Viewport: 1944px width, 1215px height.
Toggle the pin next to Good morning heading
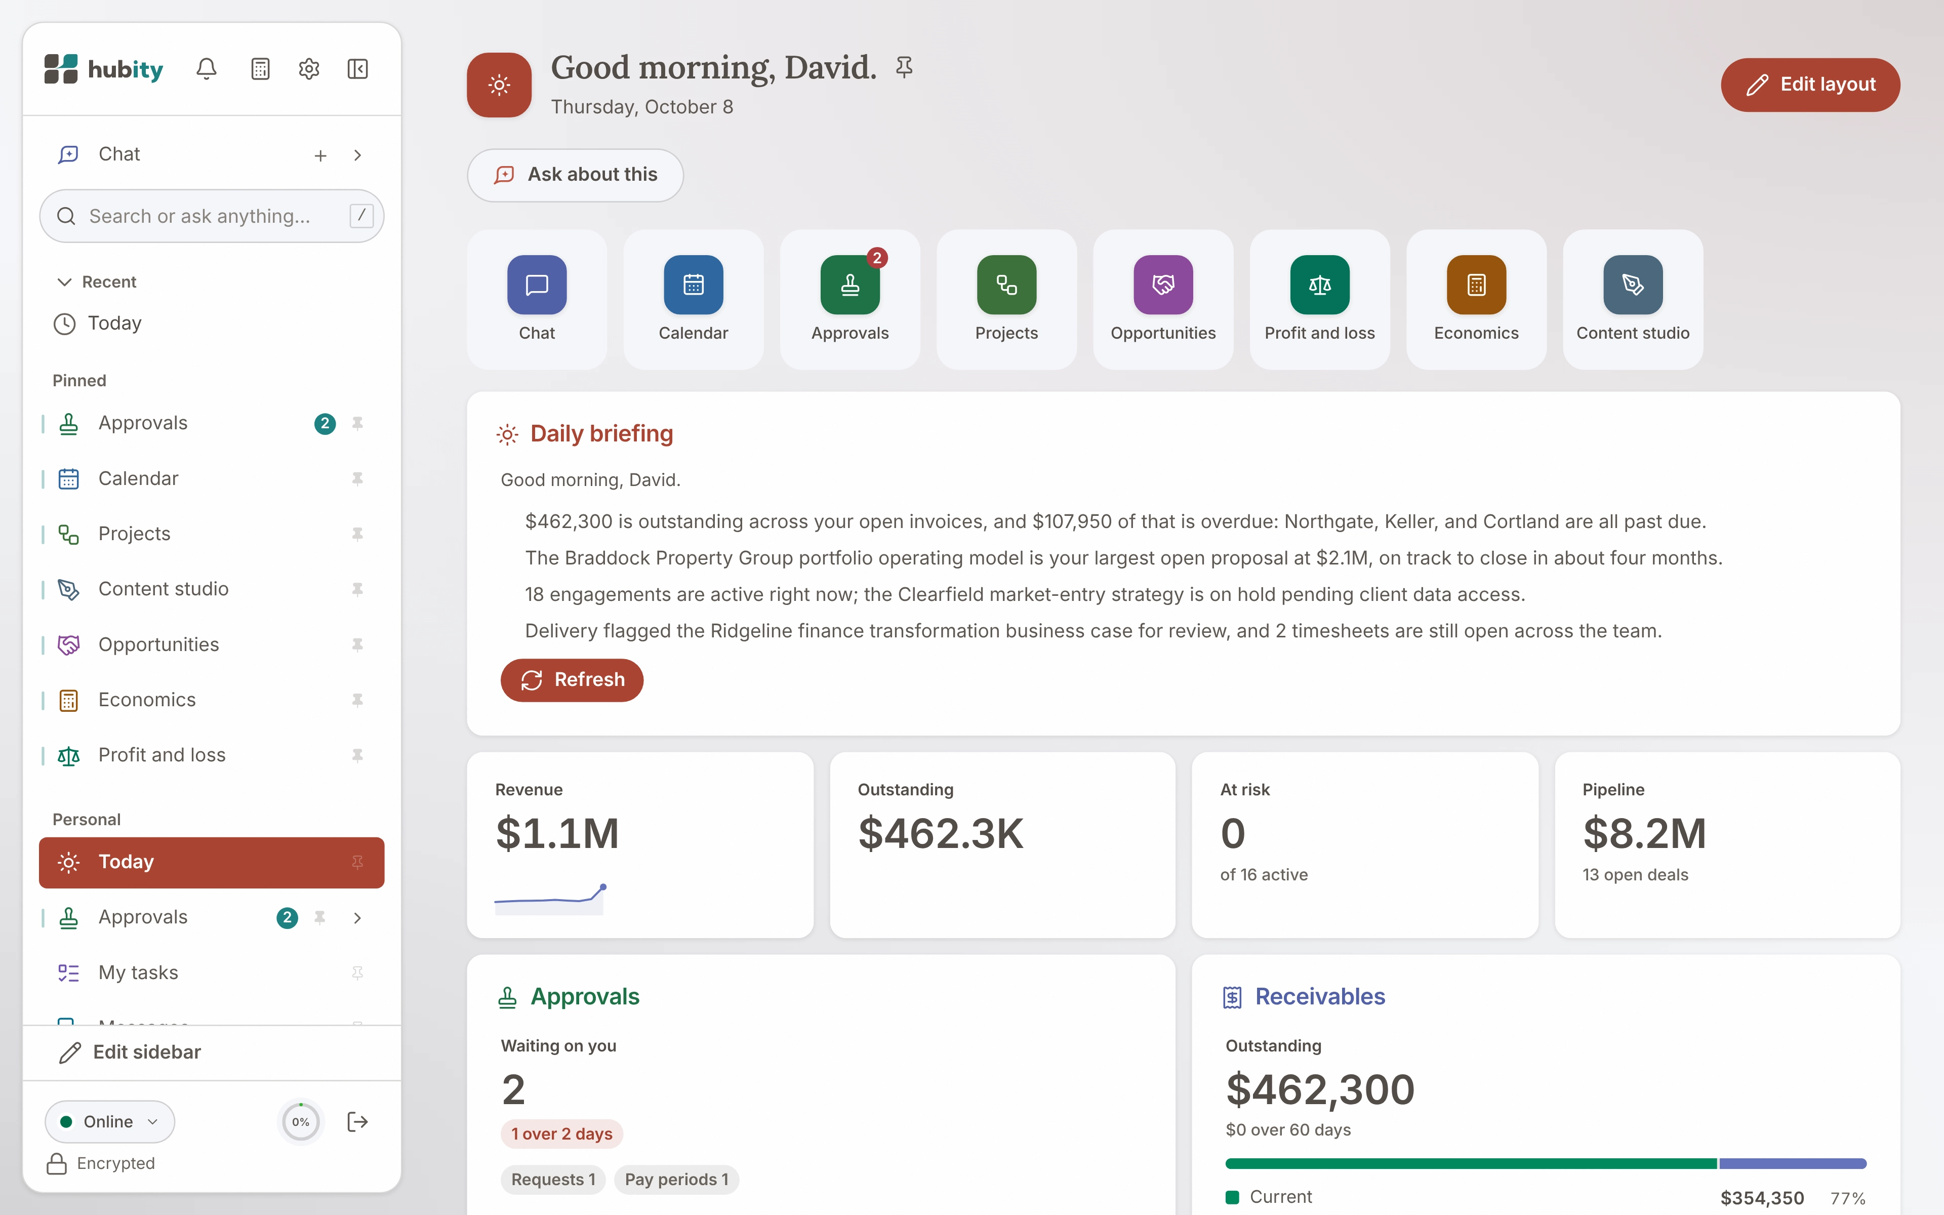tap(905, 67)
